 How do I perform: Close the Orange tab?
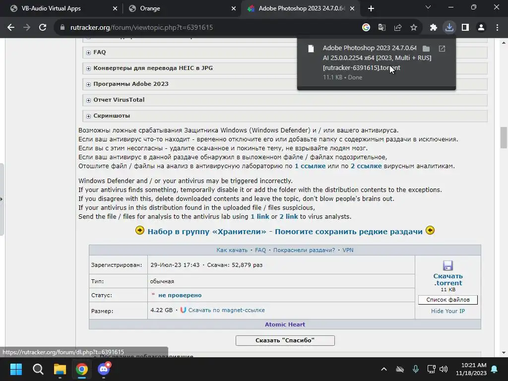pyautogui.click(x=234, y=8)
